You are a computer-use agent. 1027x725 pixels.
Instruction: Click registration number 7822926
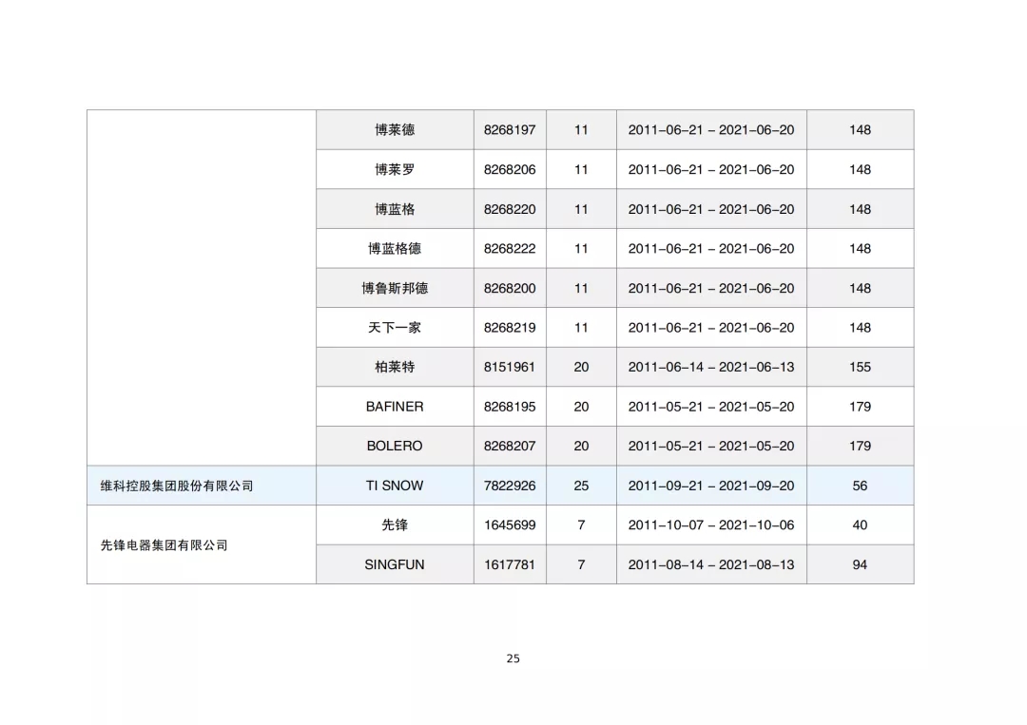click(510, 486)
